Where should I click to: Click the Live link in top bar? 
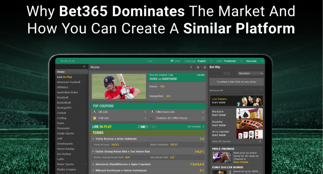150,61
